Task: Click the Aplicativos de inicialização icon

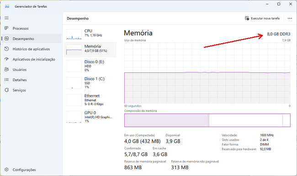Action: click(7, 59)
